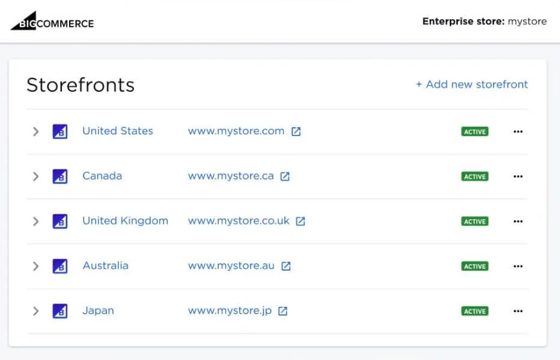Click the ACTIVE badge for Canada

coord(475,176)
